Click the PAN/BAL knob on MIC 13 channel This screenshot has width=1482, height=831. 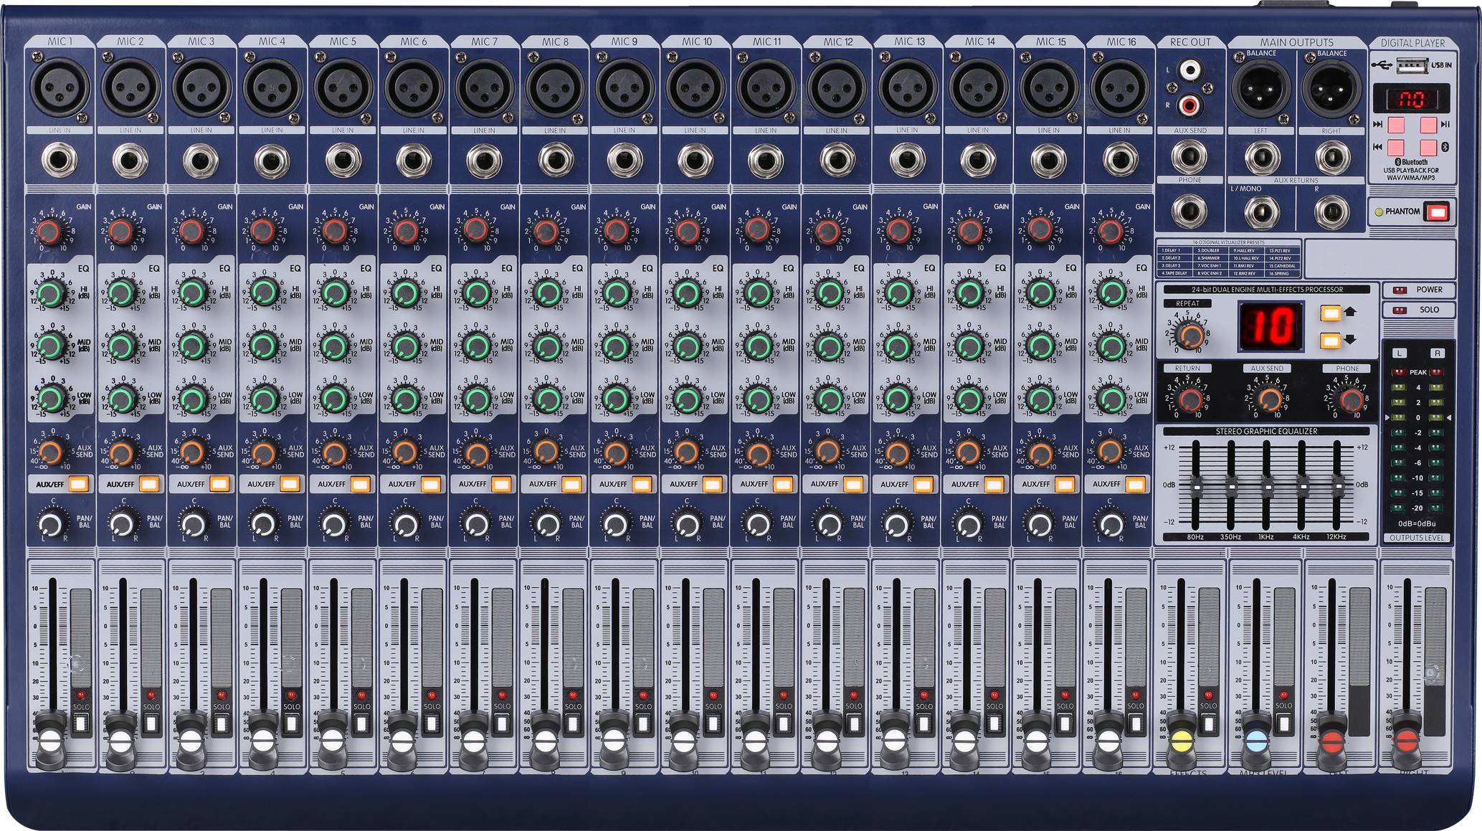[898, 523]
